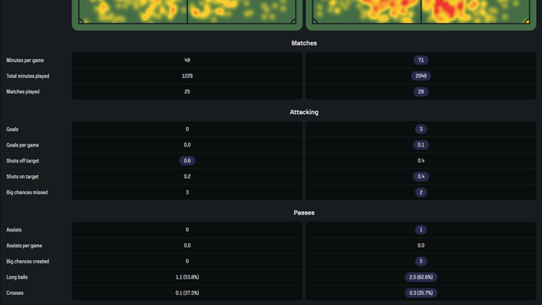Image resolution: width=542 pixels, height=305 pixels.
Task: Select the Assists per game label
Action: (x=25, y=246)
